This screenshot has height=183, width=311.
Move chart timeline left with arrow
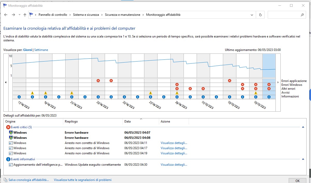coord(6,82)
